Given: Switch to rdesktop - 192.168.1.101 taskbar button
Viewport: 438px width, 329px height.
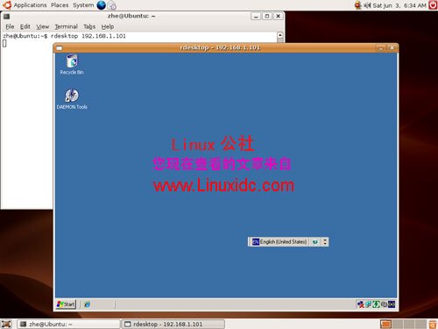Looking at the screenshot, I should tap(173, 324).
